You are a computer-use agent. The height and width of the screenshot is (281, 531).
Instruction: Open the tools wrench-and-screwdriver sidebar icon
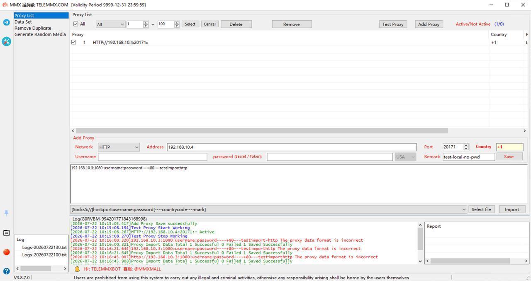pos(6,41)
